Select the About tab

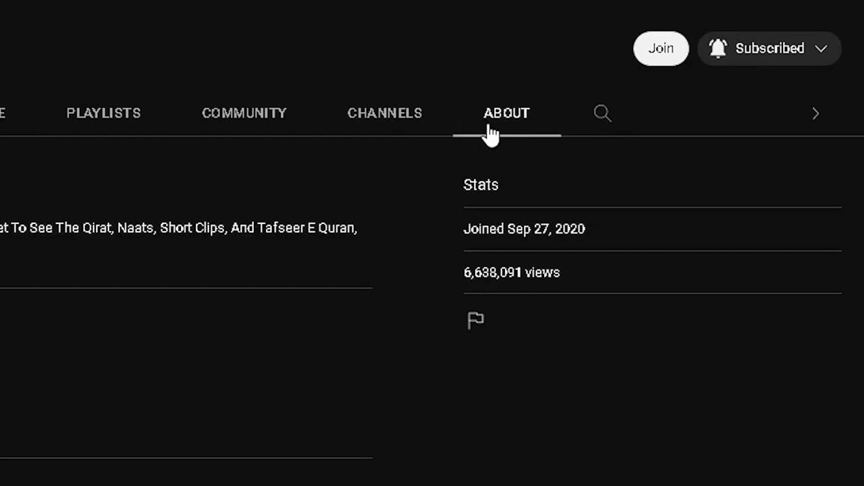507,113
